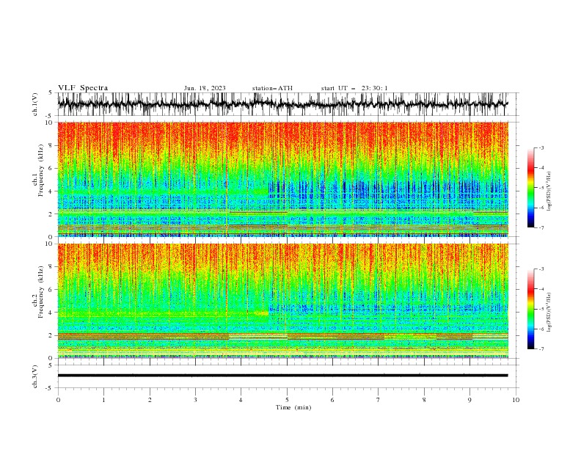The image size is (581, 449).
Task: Click the "-7" label on ch.2 colorbar
Action: pyautogui.click(x=541, y=348)
